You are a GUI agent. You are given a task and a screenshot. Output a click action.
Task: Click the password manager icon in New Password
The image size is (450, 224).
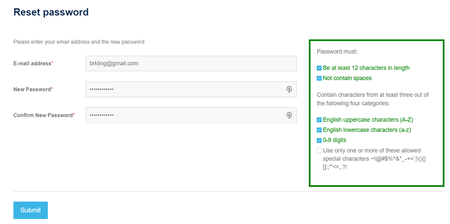tap(289, 89)
